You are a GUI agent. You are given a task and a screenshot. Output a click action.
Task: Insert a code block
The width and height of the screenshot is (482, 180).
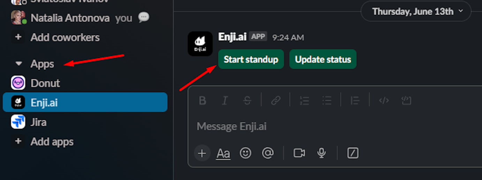406,101
